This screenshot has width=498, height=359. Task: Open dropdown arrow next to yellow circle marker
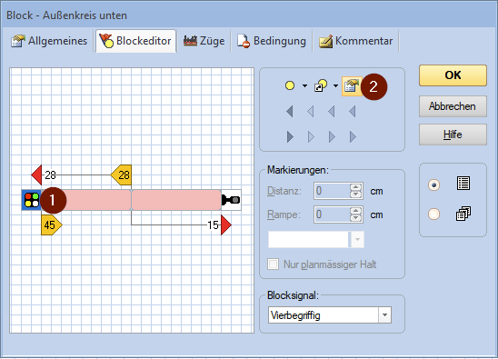click(304, 85)
